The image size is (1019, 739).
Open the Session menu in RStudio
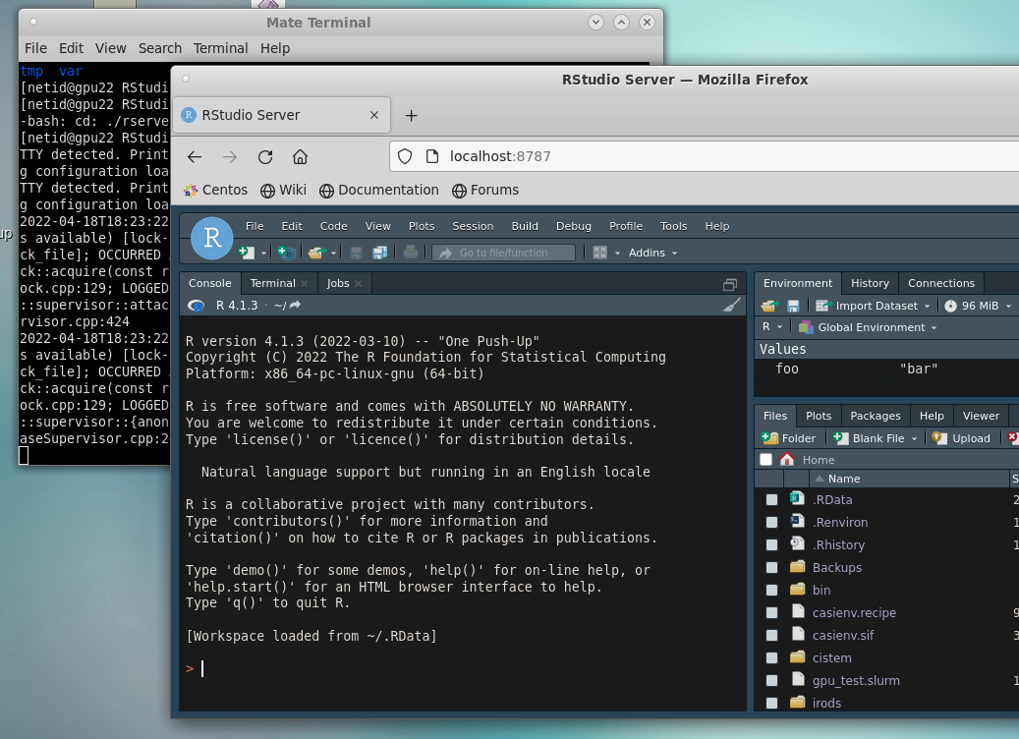pyautogui.click(x=473, y=226)
